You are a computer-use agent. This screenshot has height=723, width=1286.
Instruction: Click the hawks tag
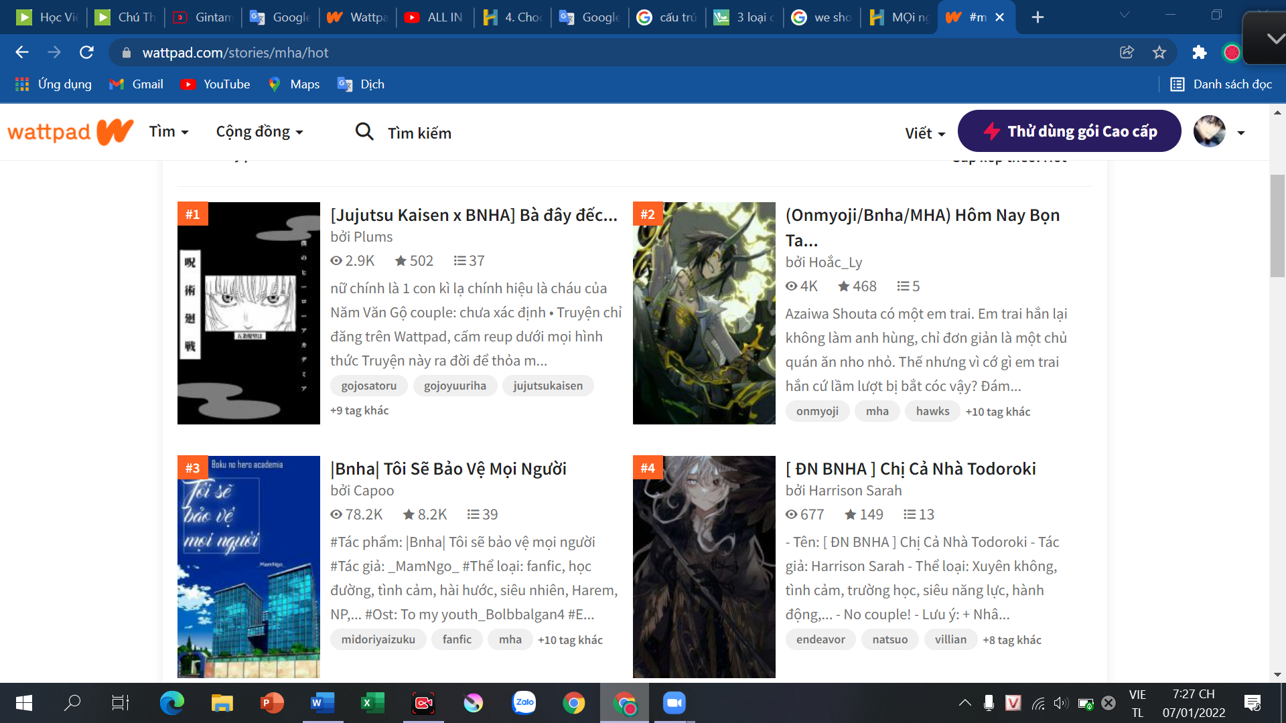932,411
